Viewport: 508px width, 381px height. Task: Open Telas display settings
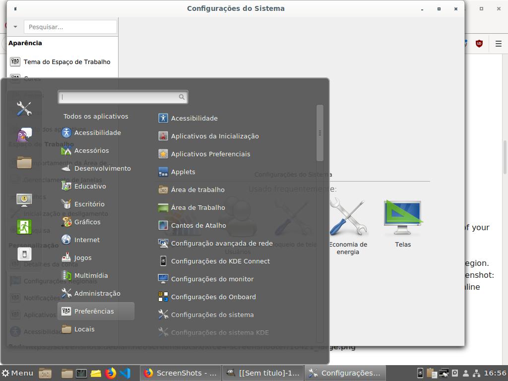click(x=403, y=224)
